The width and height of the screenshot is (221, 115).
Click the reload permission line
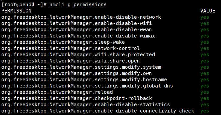click(x=57, y=92)
